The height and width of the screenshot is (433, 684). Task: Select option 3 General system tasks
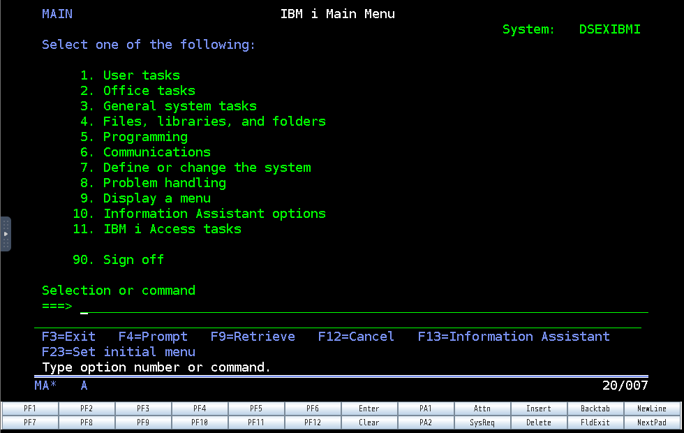[x=168, y=106]
